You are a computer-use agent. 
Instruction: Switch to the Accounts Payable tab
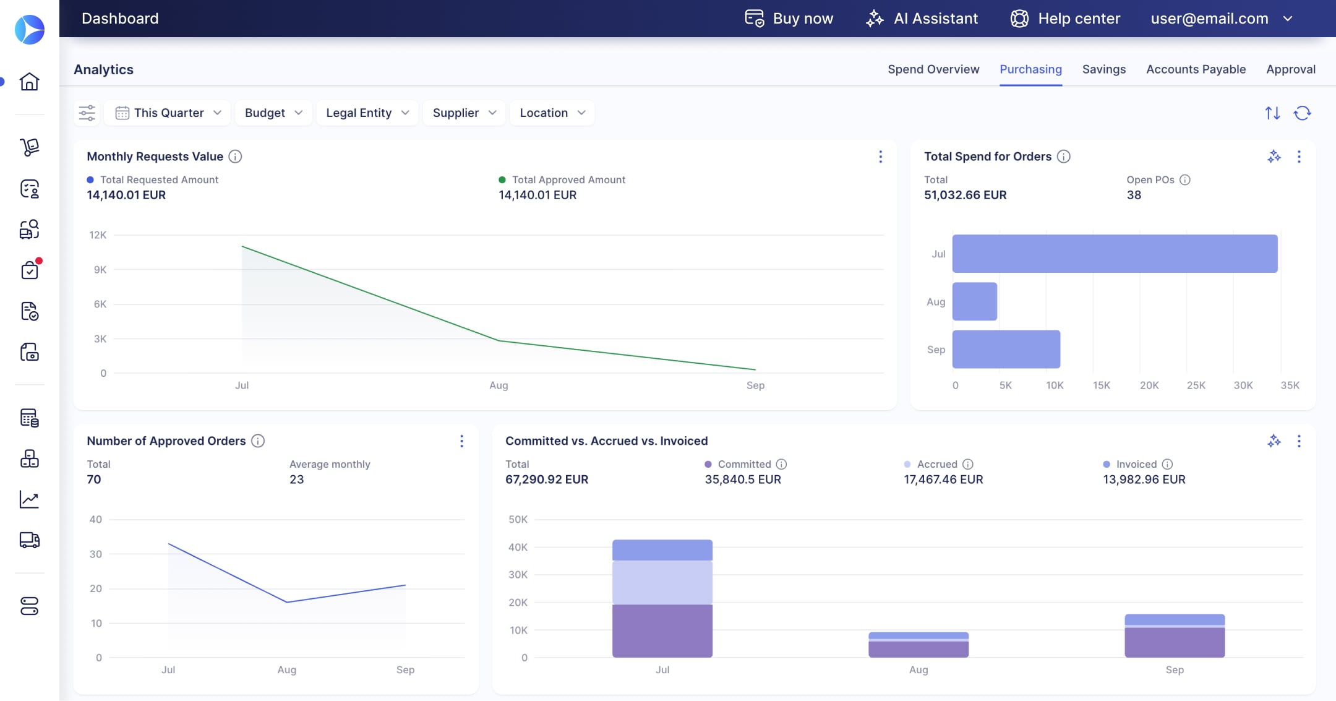click(x=1196, y=69)
